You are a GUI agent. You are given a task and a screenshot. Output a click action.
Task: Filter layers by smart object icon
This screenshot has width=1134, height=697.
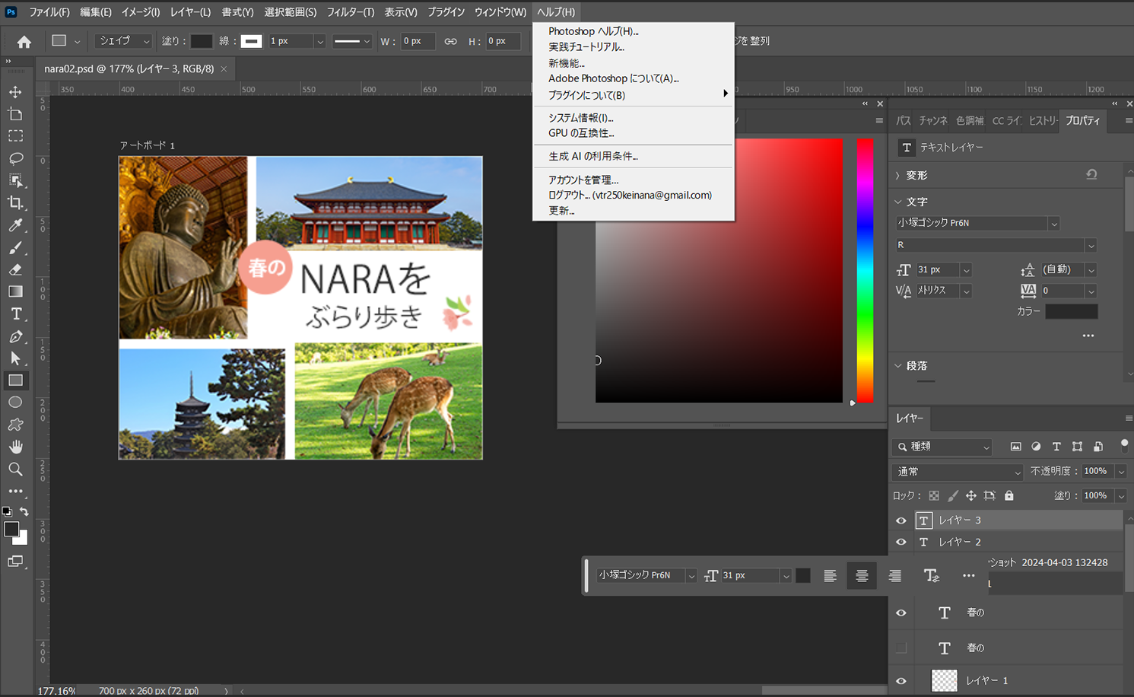(x=1097, y=447)
